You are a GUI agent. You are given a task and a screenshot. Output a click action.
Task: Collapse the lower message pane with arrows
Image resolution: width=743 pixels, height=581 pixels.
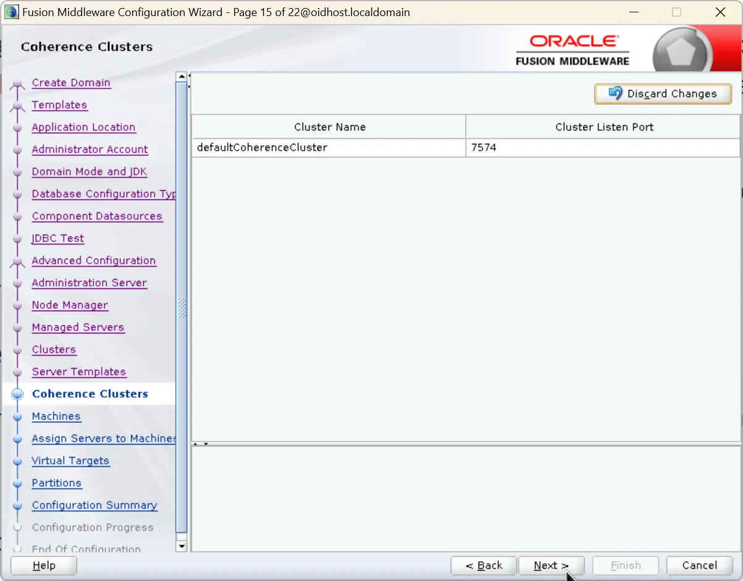click(206, 443)
